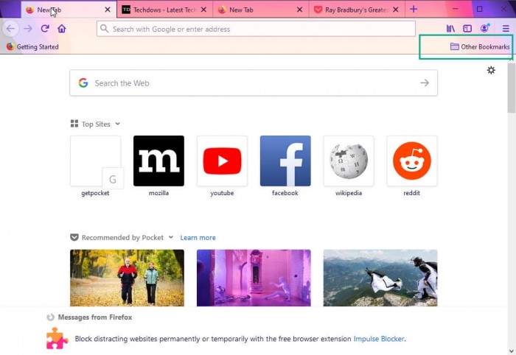516x355 pixels.
Task: Click the magnifier icon in address bar
Action: click(105, 29)
